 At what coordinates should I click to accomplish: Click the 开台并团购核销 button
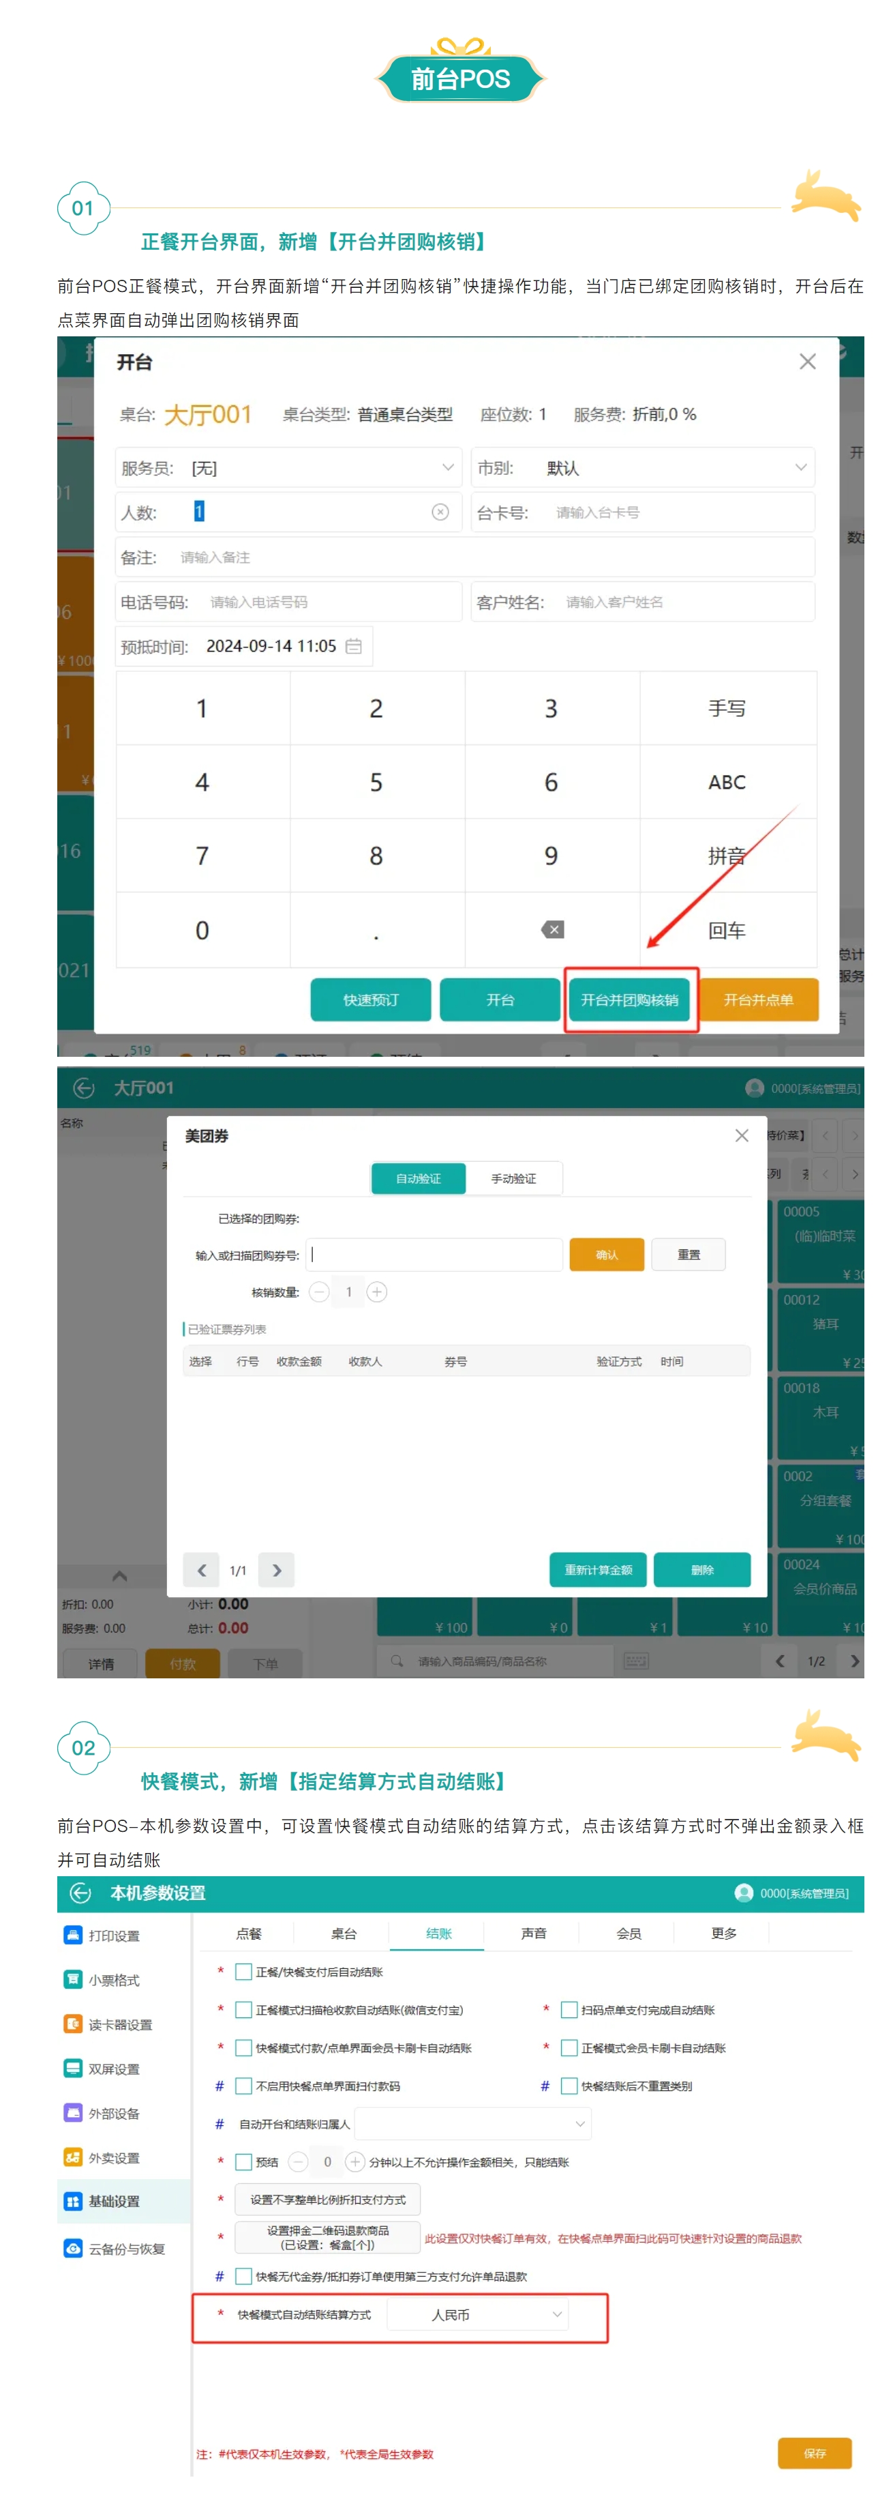click(x=629, y=1000)
